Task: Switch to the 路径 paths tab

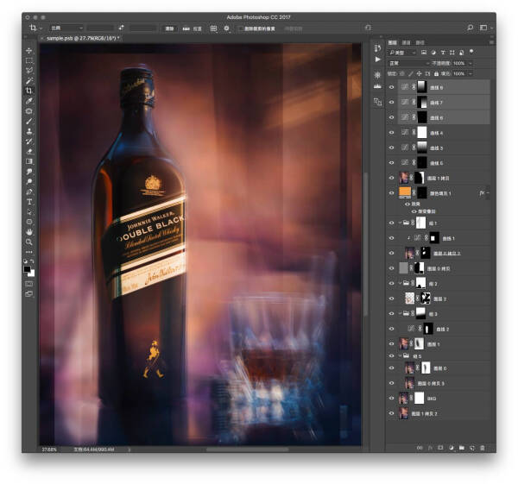Action: point(420,42)
